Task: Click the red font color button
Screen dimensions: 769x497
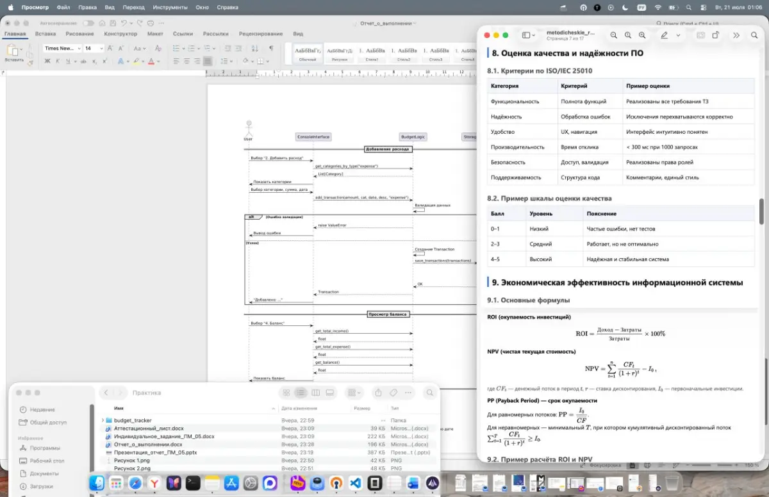Action: coord(153,61)
